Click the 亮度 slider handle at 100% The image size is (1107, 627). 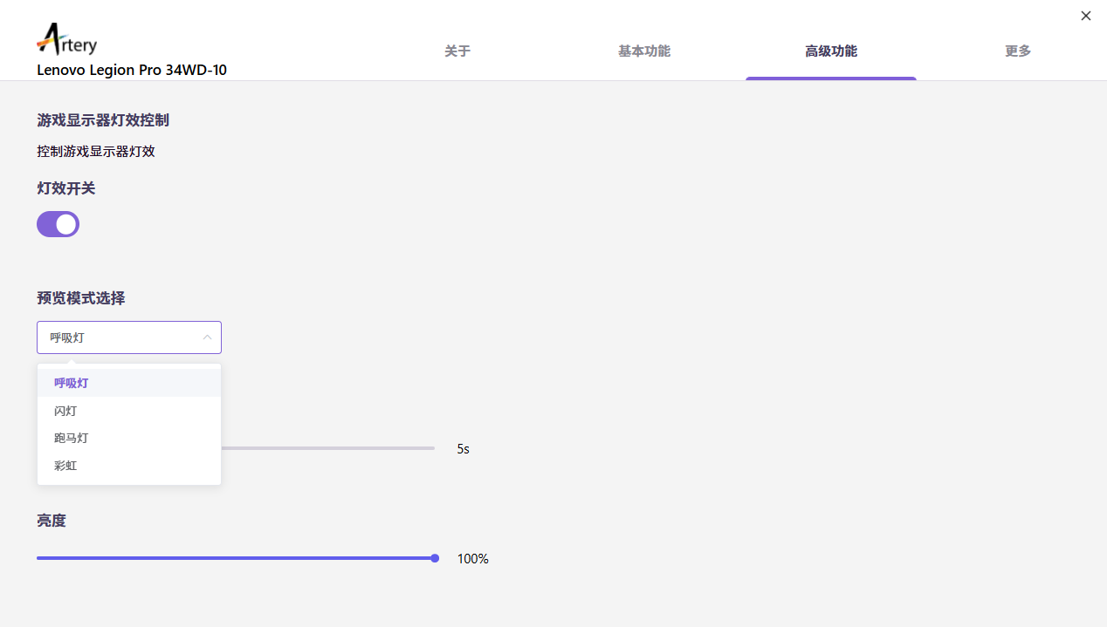pos(435,558)
